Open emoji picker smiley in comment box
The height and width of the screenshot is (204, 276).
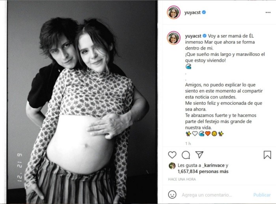(172, 195)
